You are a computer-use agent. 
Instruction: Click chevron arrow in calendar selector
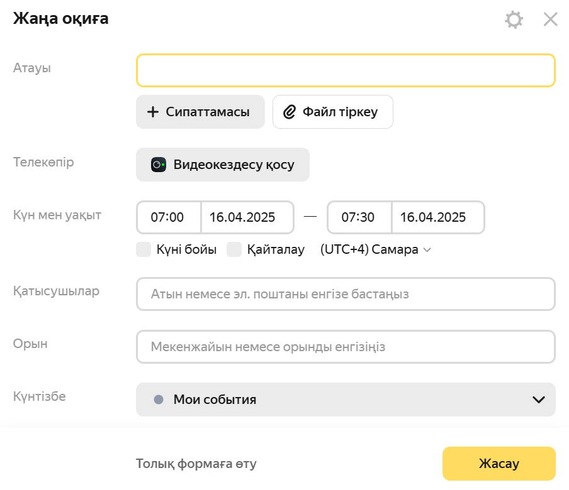coord(538,400)
